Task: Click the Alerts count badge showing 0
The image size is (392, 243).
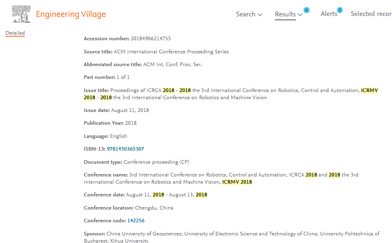Action: (x=339, y=10)
